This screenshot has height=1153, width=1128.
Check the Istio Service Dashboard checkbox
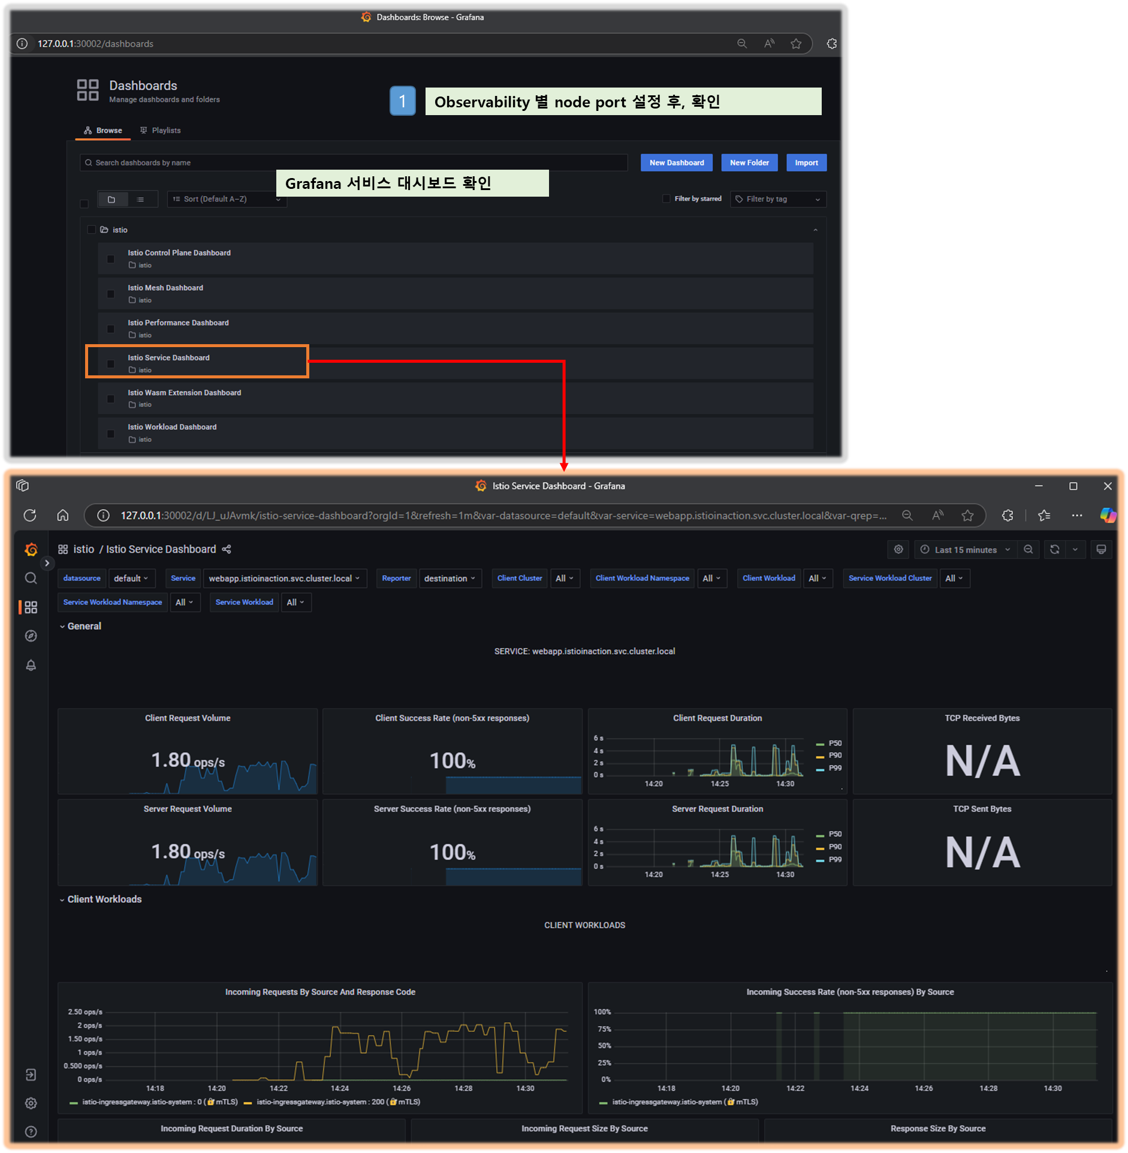click(111, 364)
